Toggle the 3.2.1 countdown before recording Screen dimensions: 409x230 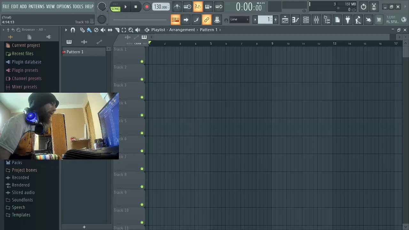[x=198, y=7]
